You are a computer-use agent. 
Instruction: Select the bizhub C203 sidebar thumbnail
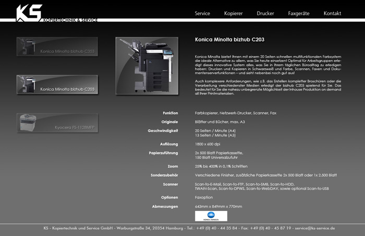tap(57, 84)
